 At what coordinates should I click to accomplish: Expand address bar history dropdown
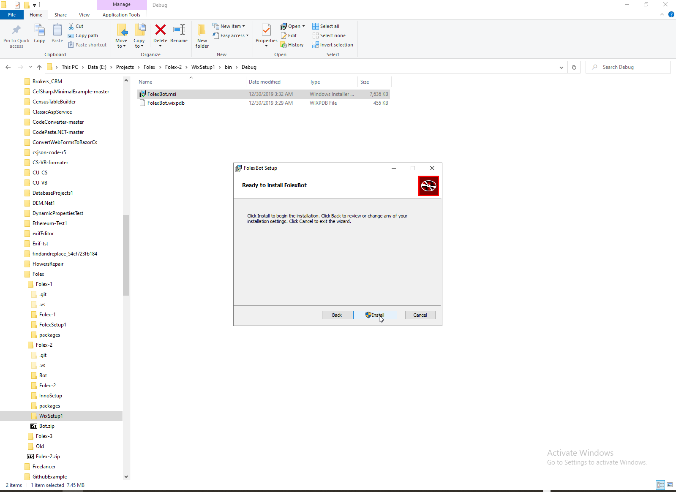coord(561,67)
